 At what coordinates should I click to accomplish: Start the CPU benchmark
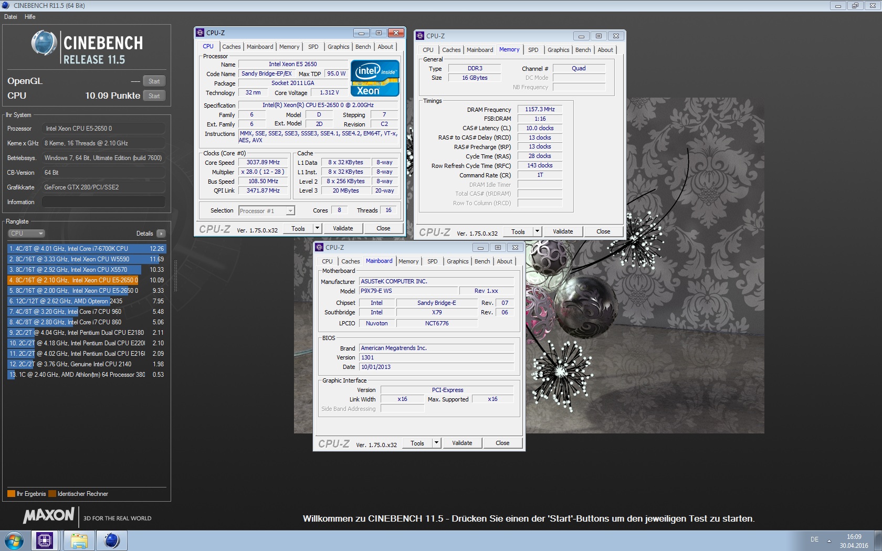[x=154, y=96]
